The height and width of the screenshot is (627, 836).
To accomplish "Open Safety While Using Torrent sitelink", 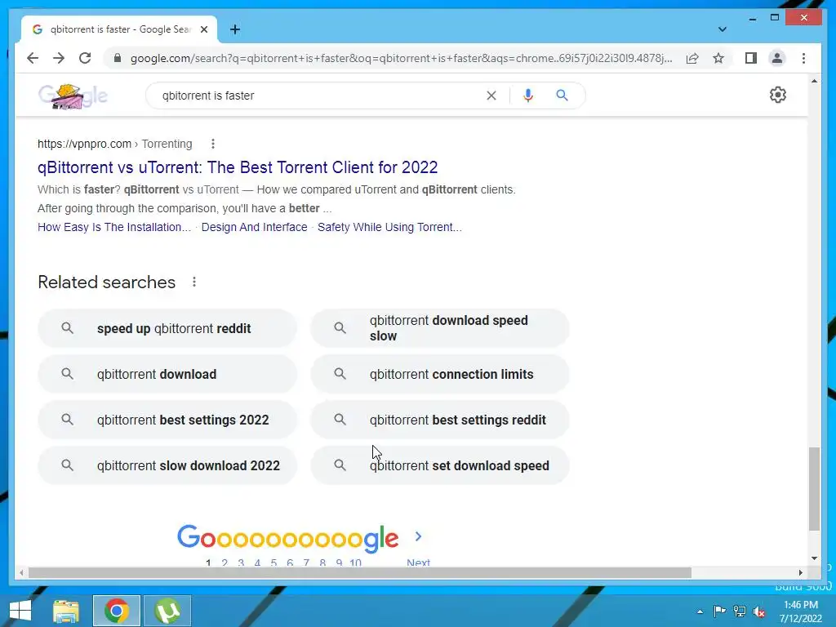I will point(389,227).
